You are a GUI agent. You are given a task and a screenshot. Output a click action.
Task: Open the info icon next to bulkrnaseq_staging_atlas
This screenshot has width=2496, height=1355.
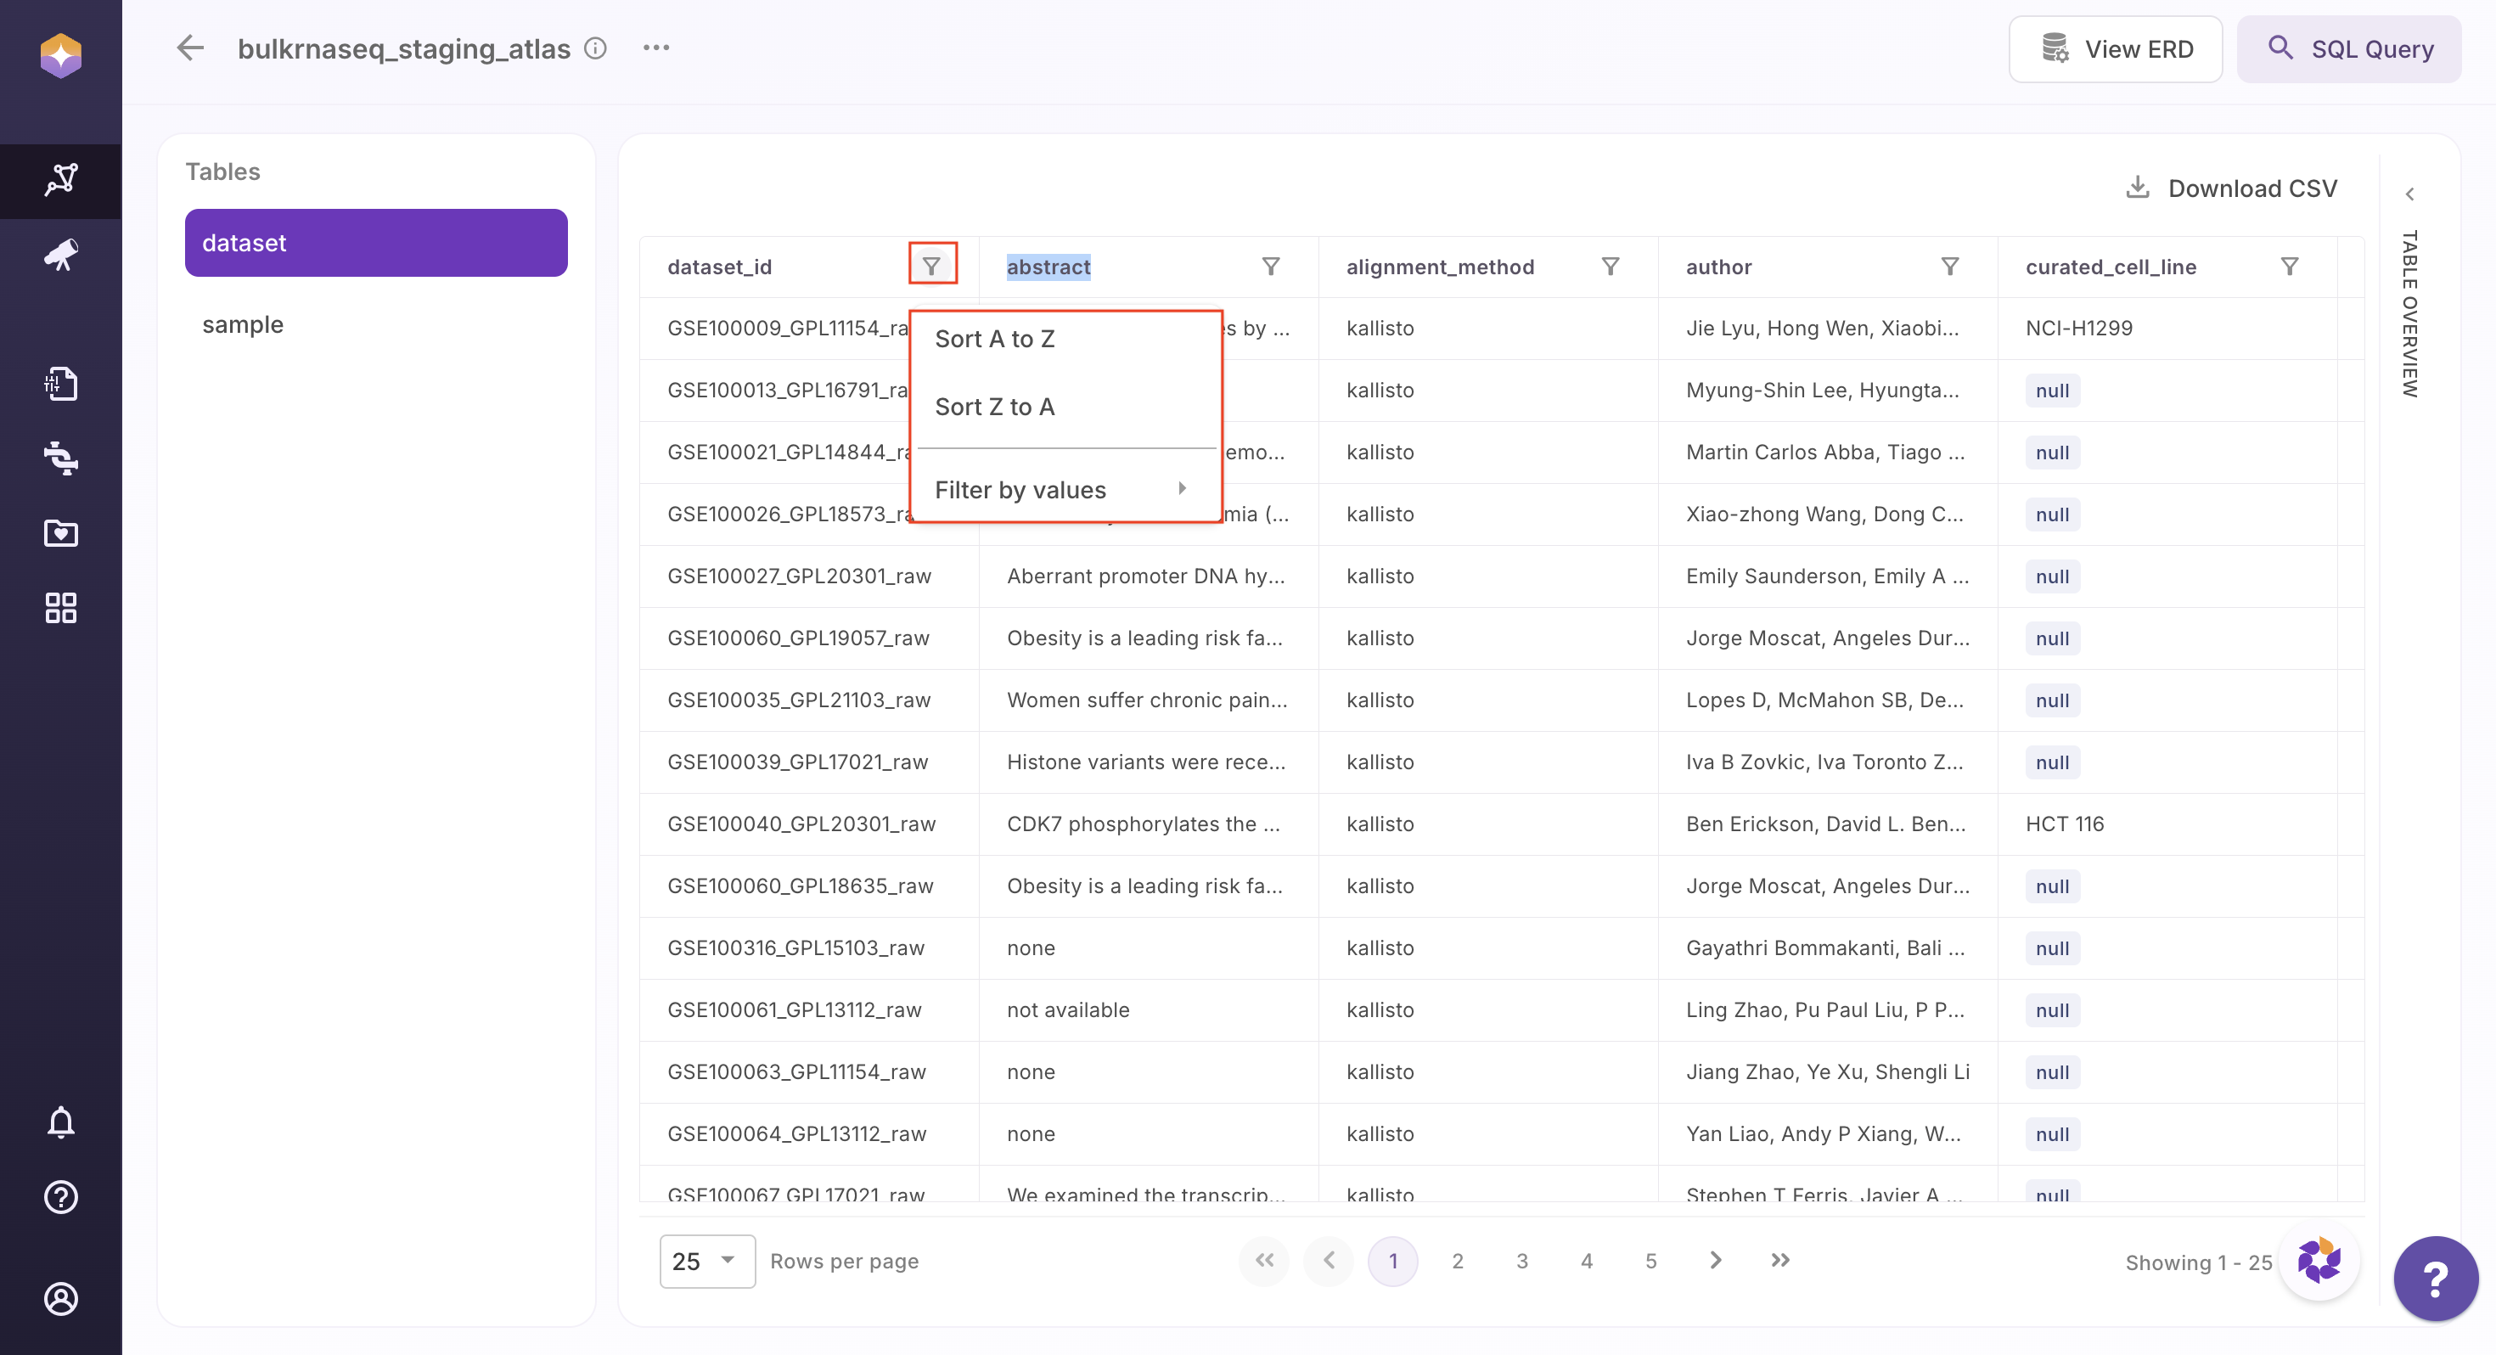point(595,48)
